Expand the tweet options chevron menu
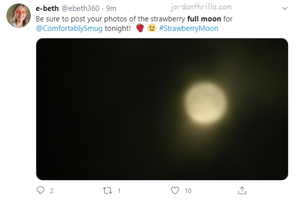The height and width of the screenshot is (200, 296). click(x=285, y=8)
